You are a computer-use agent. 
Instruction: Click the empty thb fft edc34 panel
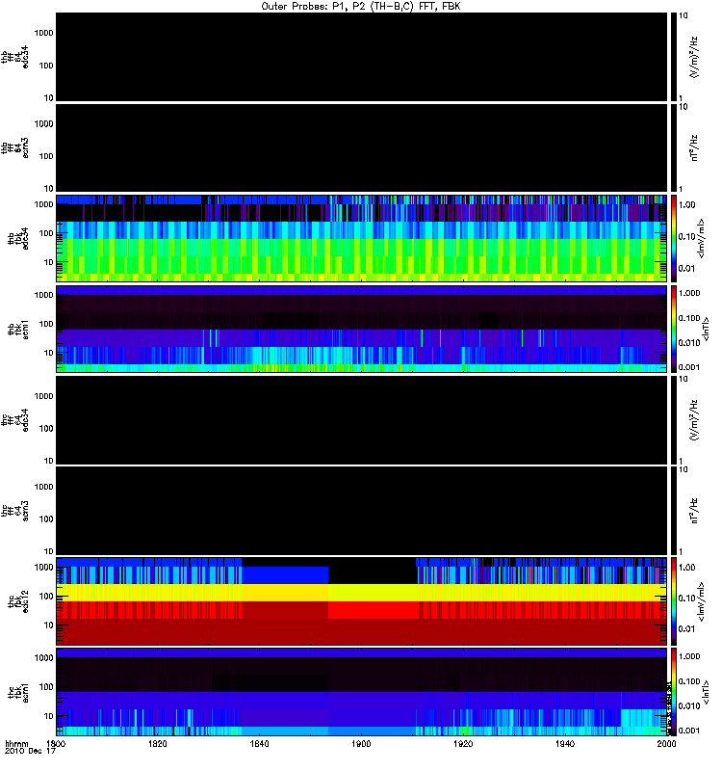pyautogui.click(x=362, y=57)
